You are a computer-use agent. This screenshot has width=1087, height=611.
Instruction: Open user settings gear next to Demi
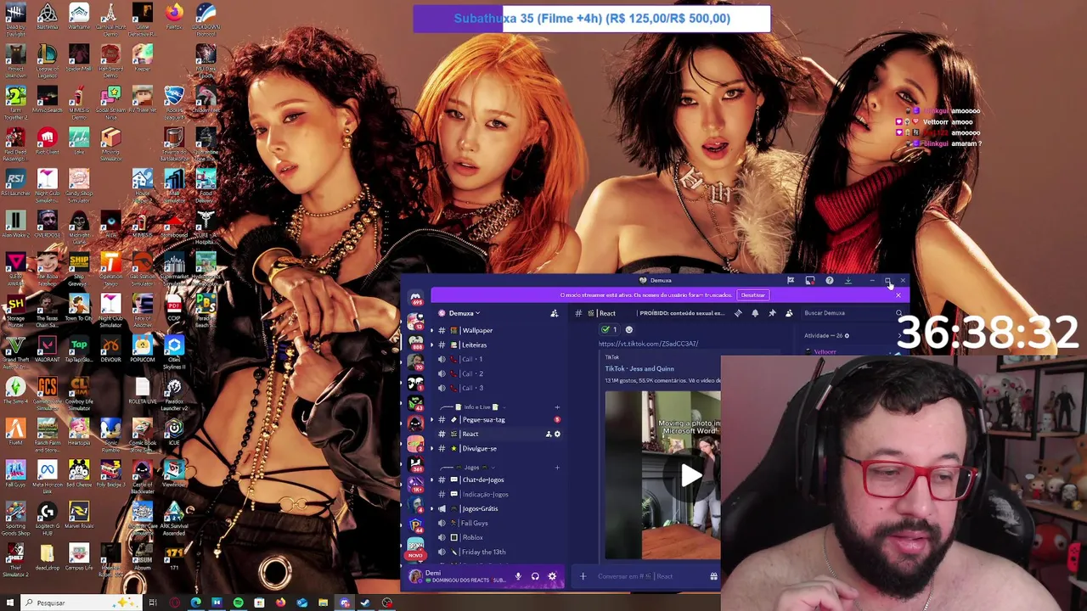click(x=552, y=576)
